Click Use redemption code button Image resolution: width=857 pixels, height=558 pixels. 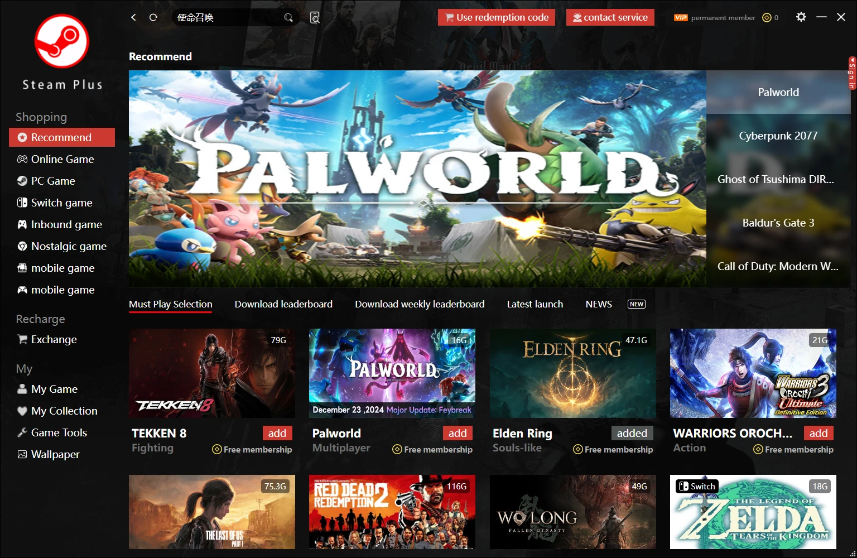496,17
